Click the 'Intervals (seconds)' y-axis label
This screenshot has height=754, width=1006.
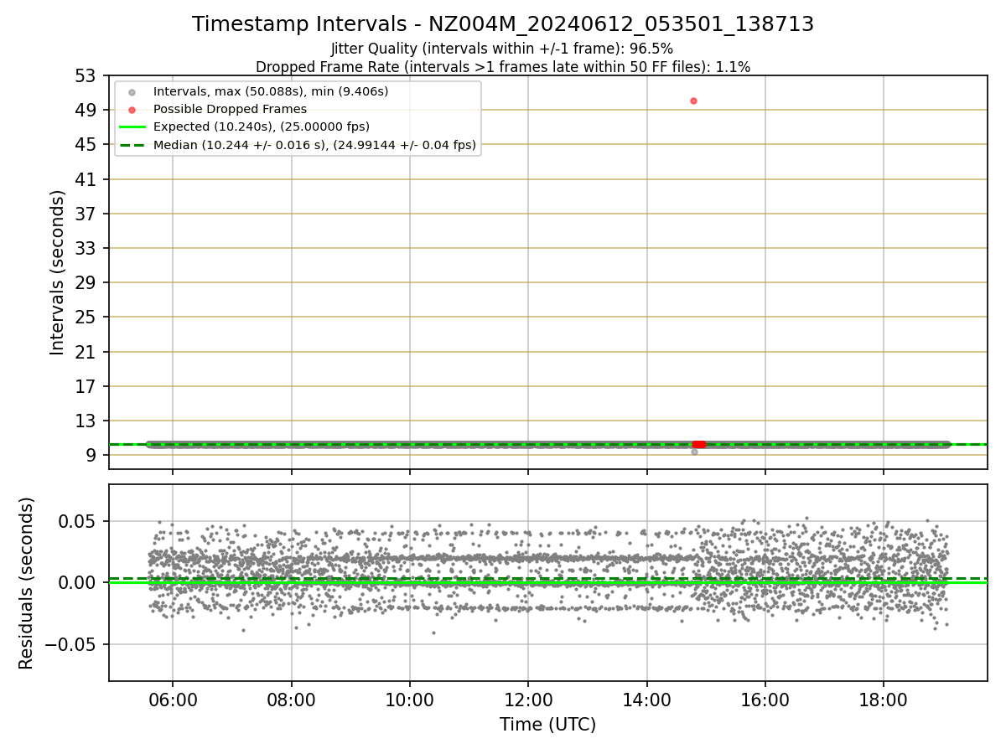(57, 272)
